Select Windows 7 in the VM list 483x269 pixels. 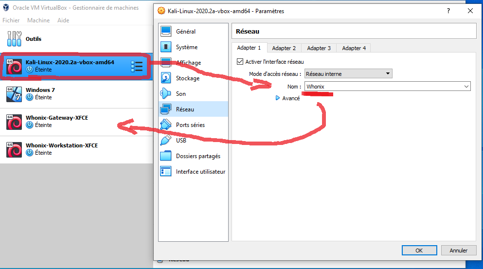point(76,94)
